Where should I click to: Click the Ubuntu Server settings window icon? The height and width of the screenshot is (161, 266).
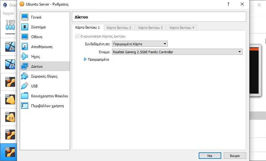pos(22,4)
